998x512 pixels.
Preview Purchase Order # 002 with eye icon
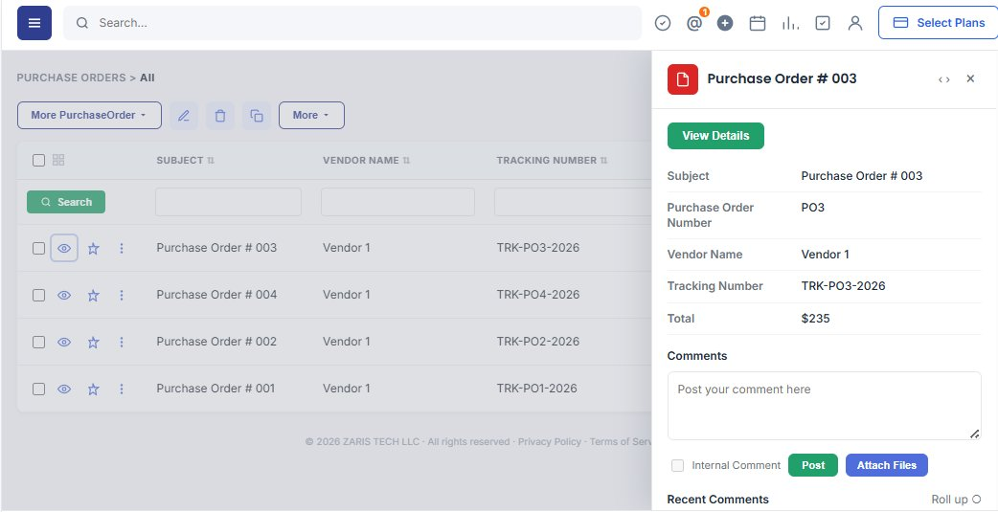pyautogui.click(x=64, y=343)
